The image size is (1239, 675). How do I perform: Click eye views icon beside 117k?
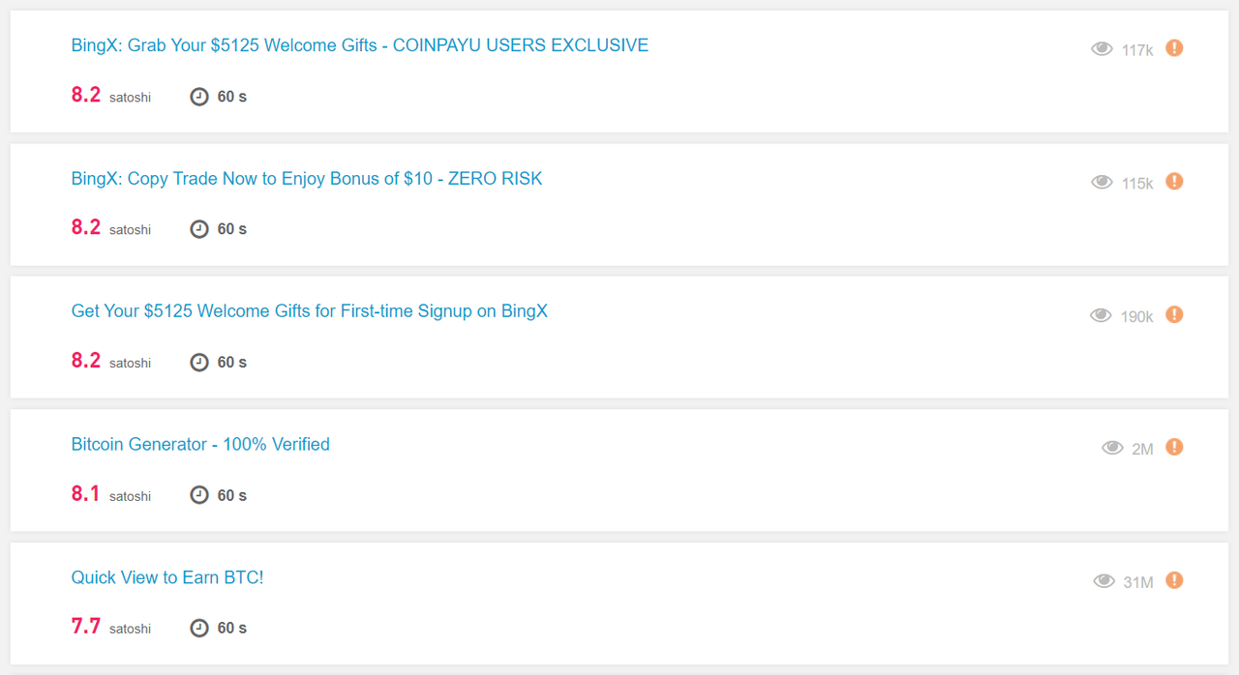[x=1102, y=48]
